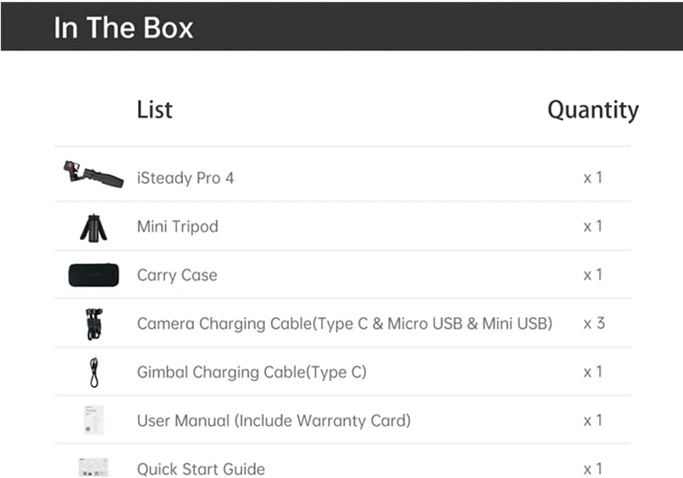Click the Mini Tripod icon
The image size is (683, 478).
pyautogui.click(x=93, y=227)
